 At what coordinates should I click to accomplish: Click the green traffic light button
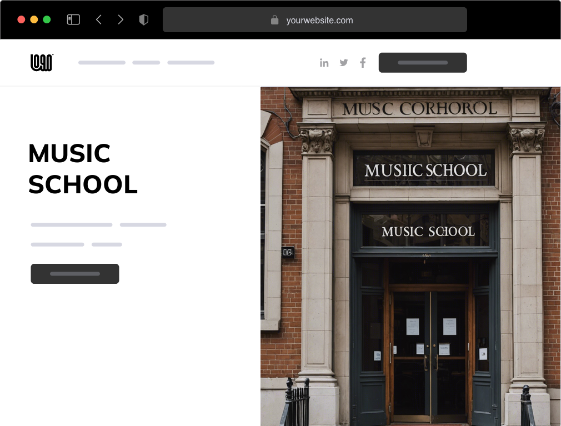point(48,19)
